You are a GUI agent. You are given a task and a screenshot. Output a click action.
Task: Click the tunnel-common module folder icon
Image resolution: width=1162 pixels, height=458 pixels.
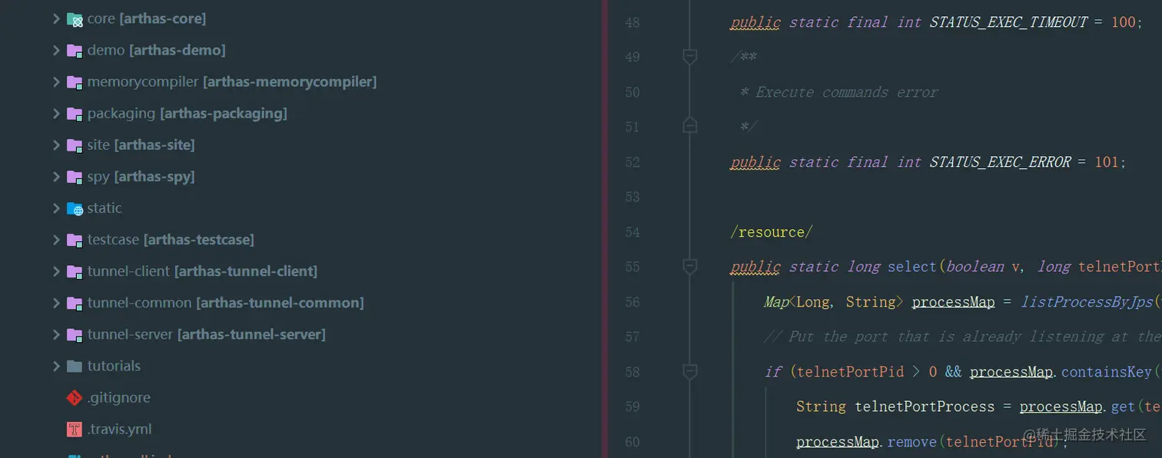pyautogui.click(x=75, y=304)
